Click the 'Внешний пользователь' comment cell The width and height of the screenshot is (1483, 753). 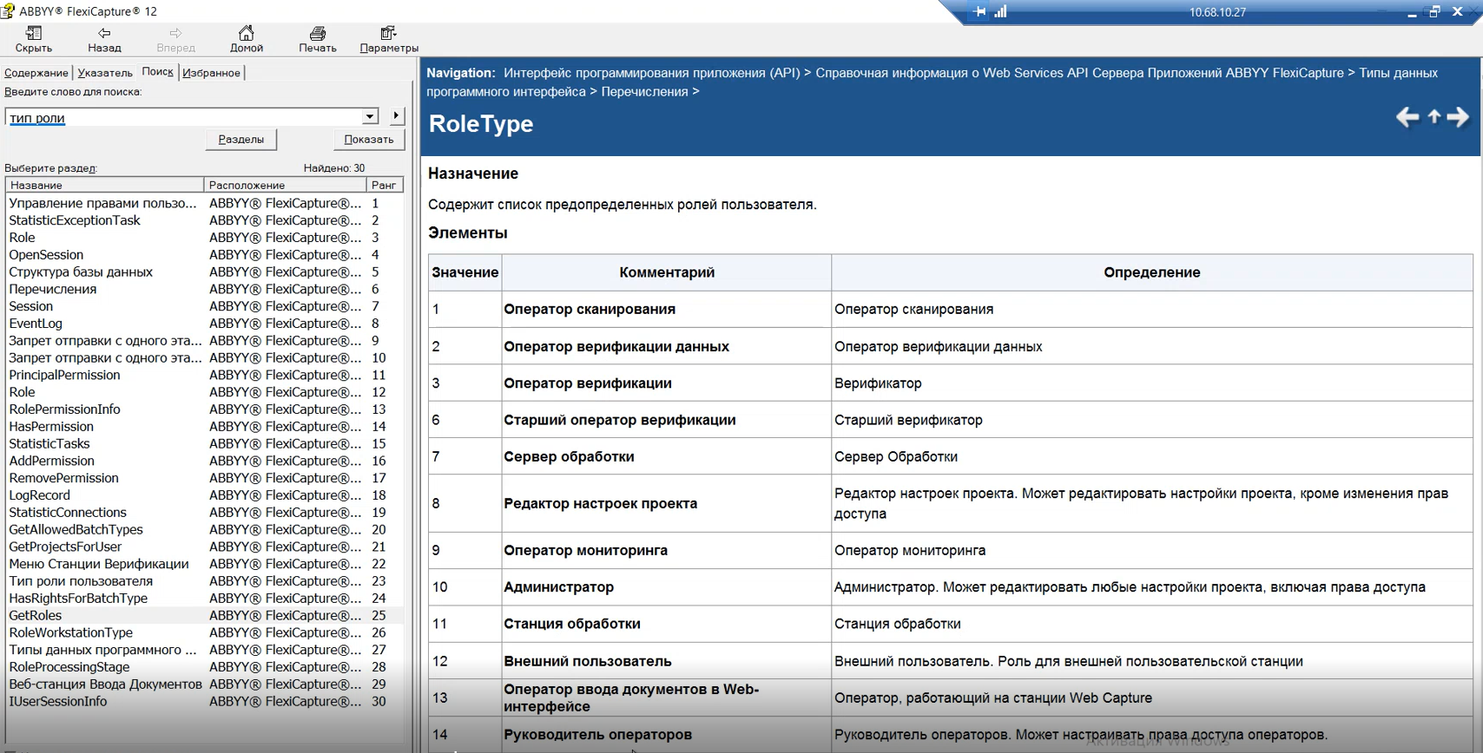[666, 661]
